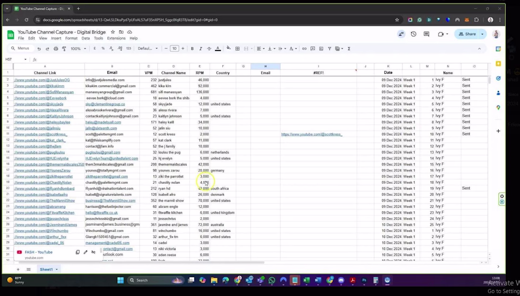Open the fill color bucket picker
Screen dimensions: 520x296
(x=228, y=48)
